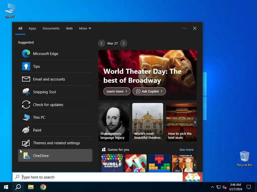Open the chess game tile
The image size is (257, 192).
click(183, 163)
